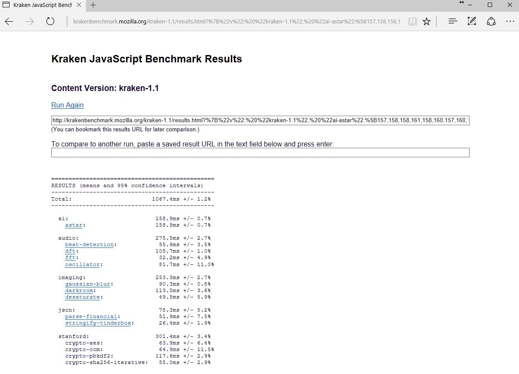This screenshot has width=519, height=374.
Task: Open the desaturate test link
Action: point(82,297)
